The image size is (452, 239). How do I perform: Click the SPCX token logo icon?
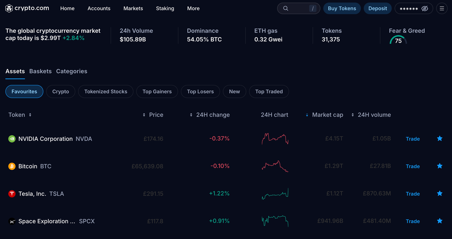(12, 221)
